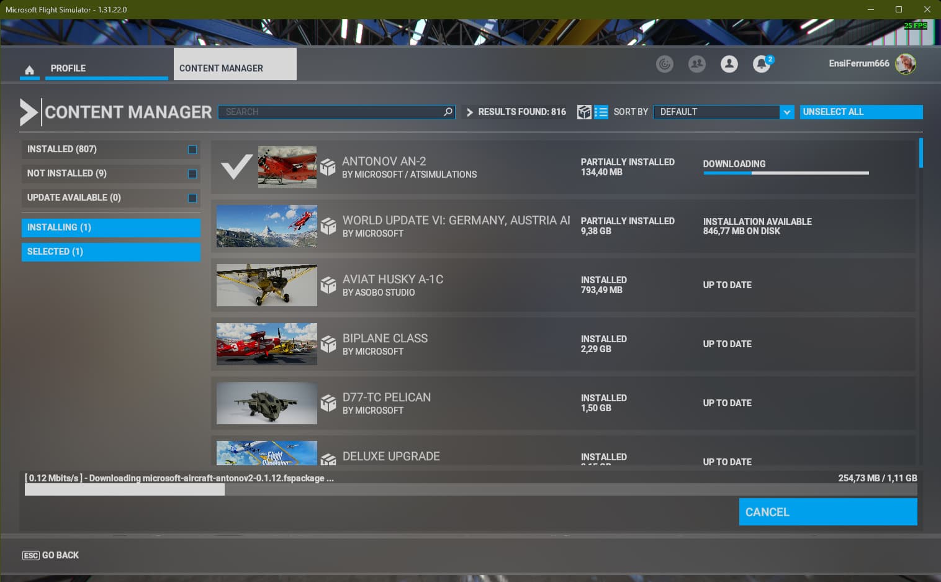The width and height of the screenshot is (941, 582).
Task: Click Go Back at the bottom
Action: (51, 555)
